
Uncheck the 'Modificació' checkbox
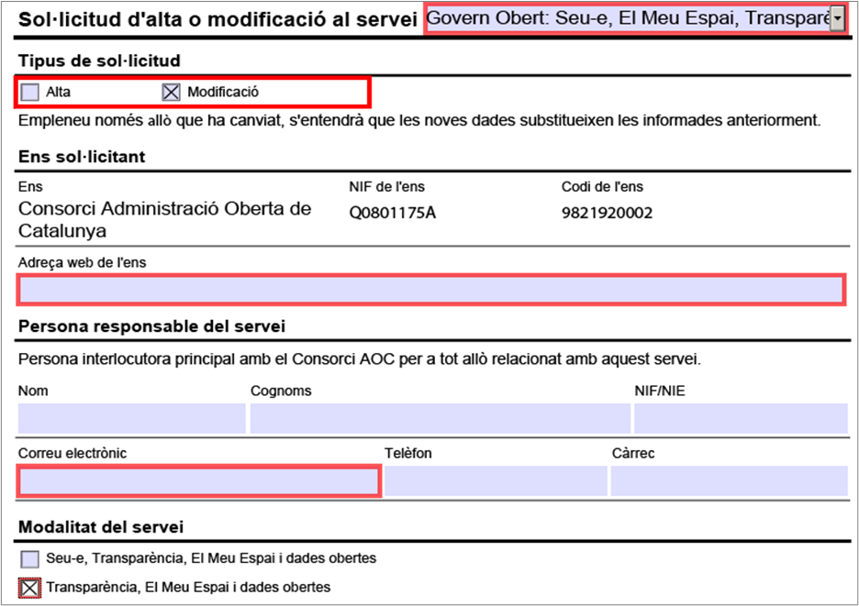171,92
